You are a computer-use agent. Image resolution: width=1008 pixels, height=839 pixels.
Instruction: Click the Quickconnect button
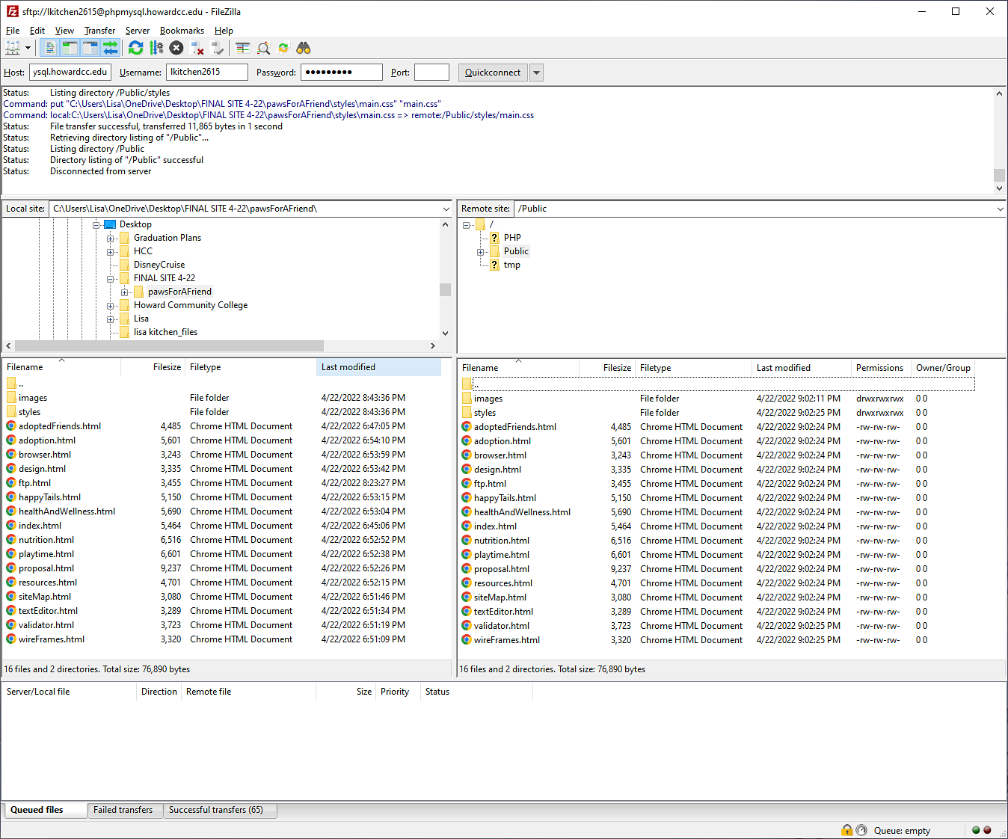(x=492, y=72)
